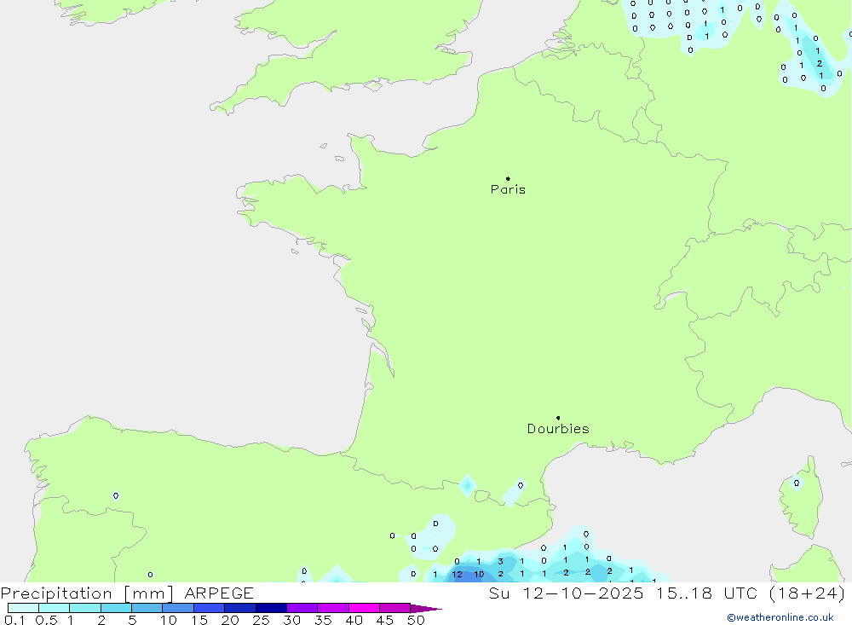852x625 pixels.
Task: Click the '3' precipitation value on the map
Action: (x=500, y=561)
